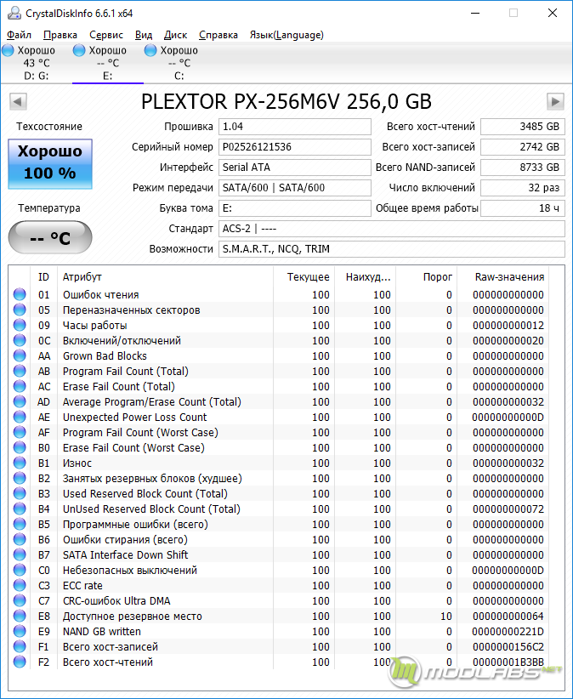Viewport: 573px width, 699px height.
Task: Click total host writes value 2742 GB
Action: 523,147
